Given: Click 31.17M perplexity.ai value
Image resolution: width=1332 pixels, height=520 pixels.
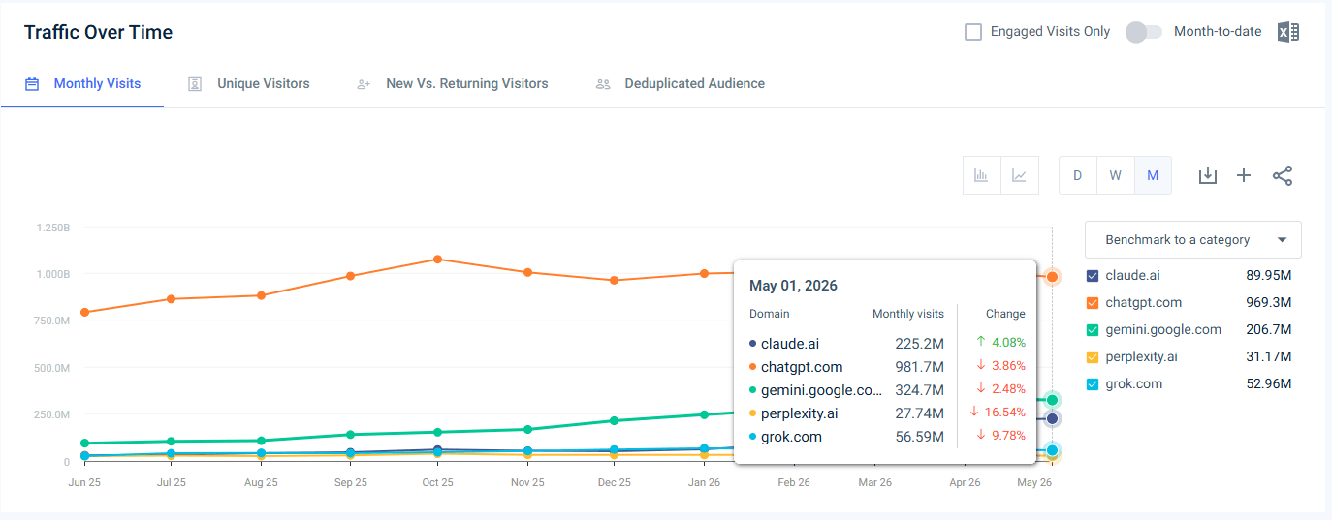Looking at the screenshot, I should point(1269,357).
